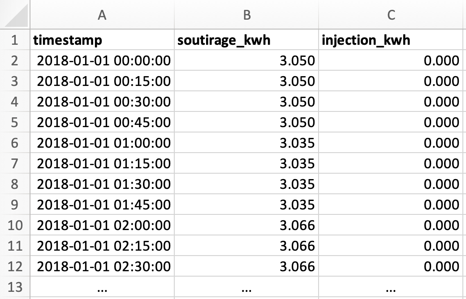Click the select-all corner triangle
Screen dimensions: 466x299
tap(15, 15)
